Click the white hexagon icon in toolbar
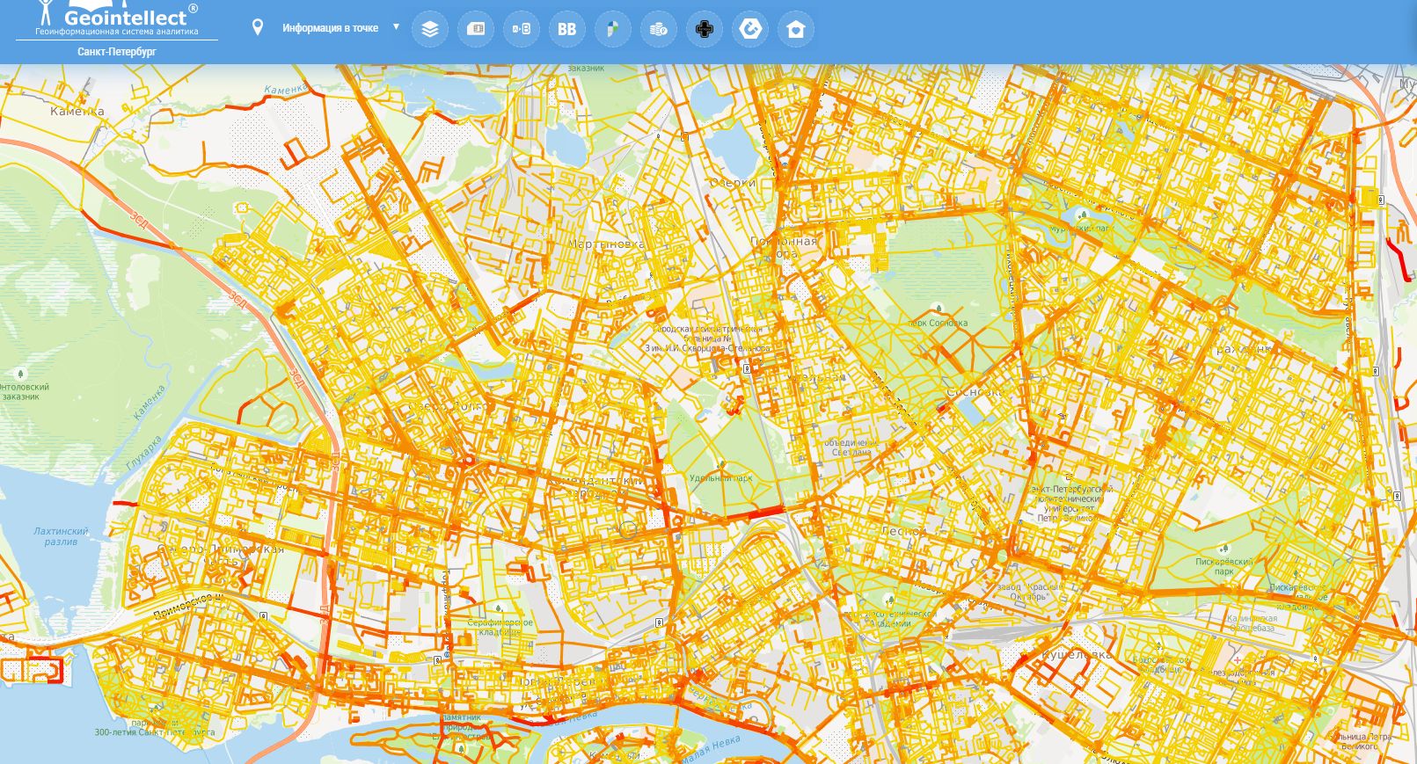1417x764 pixels. [750, 29]
